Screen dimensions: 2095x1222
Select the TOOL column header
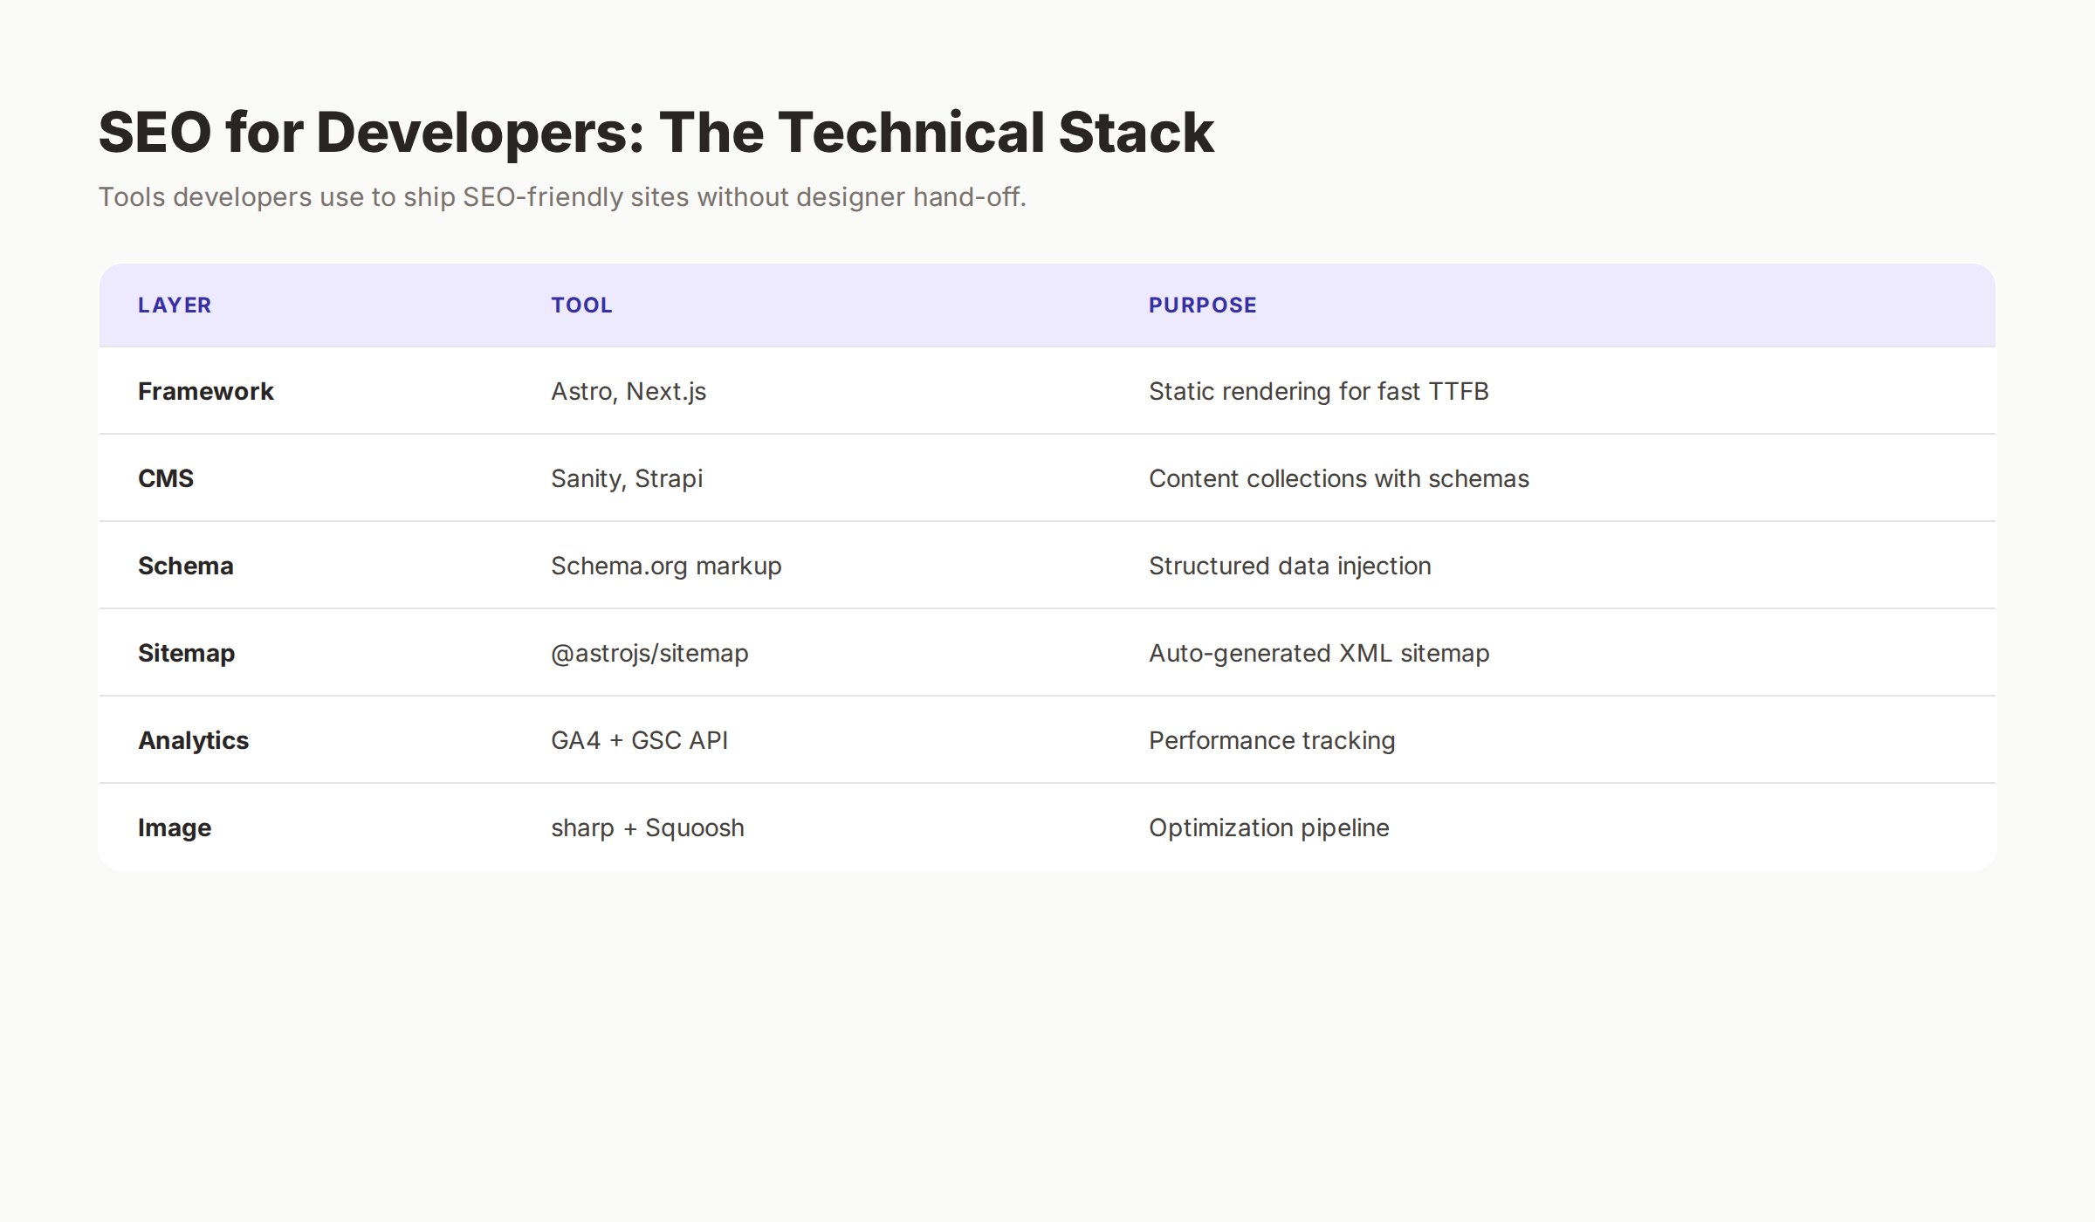point(811,305)
